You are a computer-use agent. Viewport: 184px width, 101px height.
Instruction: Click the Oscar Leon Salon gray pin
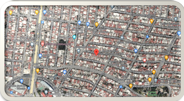pos(122,38)
